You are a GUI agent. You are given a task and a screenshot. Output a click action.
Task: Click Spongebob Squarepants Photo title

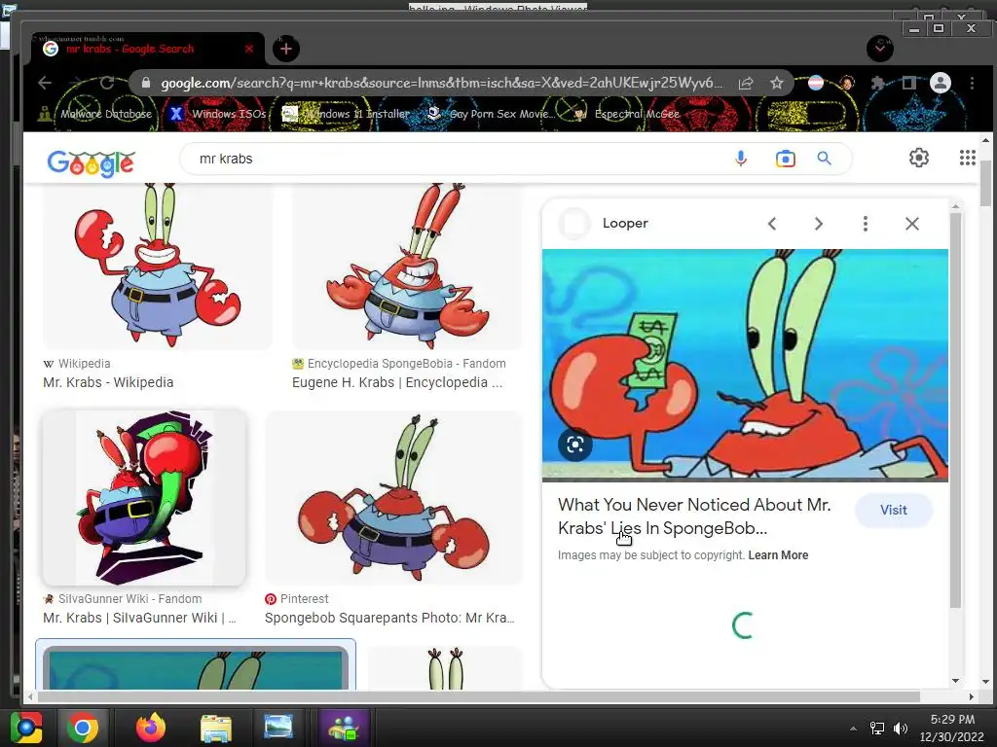click(x=389, y=618)
